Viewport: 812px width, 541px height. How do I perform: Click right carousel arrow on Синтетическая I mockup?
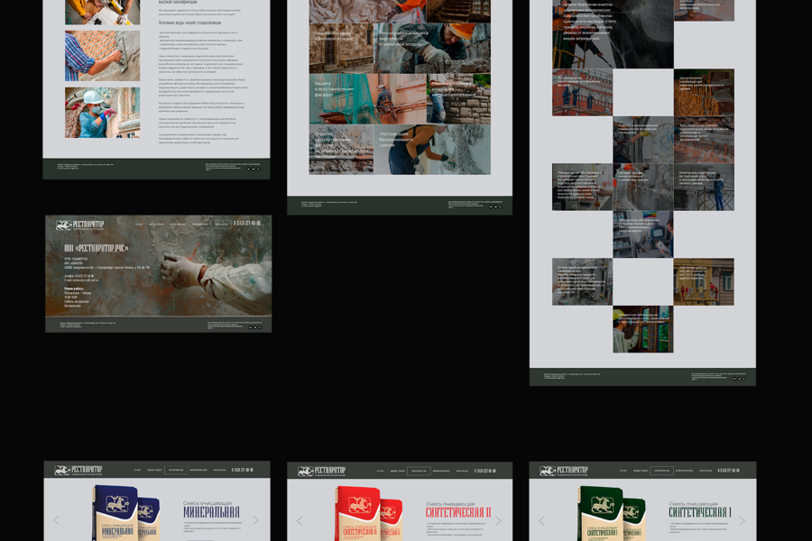point(742,521)
